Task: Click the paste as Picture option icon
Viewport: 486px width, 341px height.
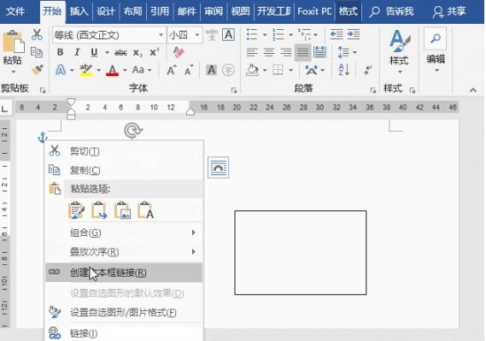Action: click(123, 210)
